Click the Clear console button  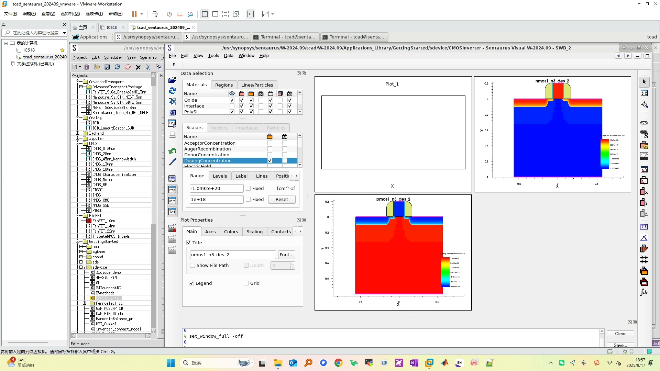620,334
